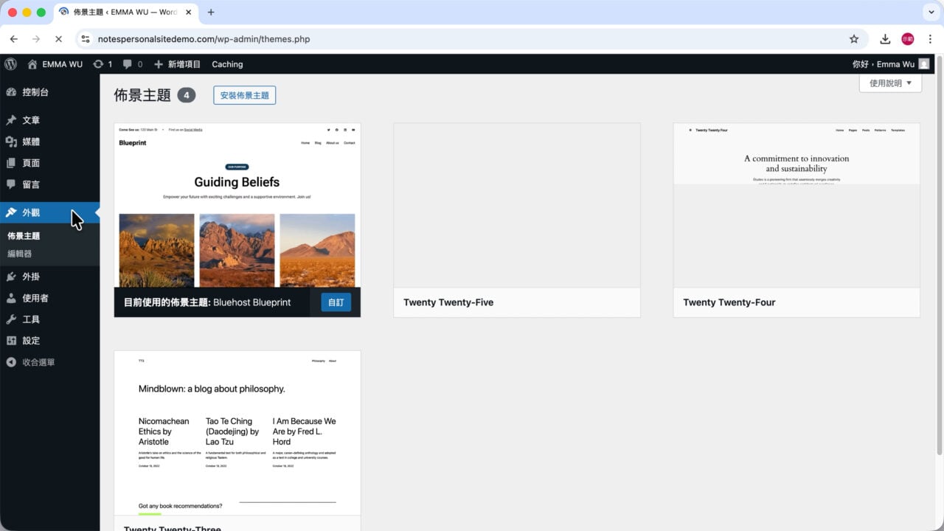Click the theme count badge 4
The image size is (944, 531).
pyautogui.click(x=186, y=95)
